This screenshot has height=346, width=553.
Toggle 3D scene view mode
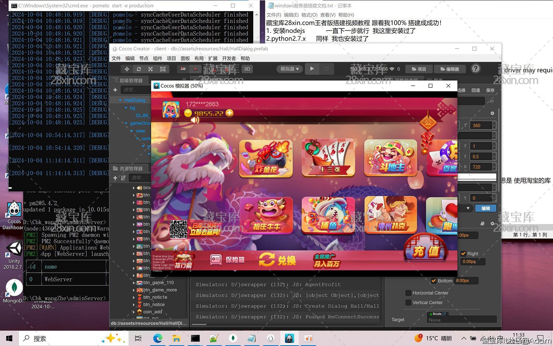click(x=247, y=69)
